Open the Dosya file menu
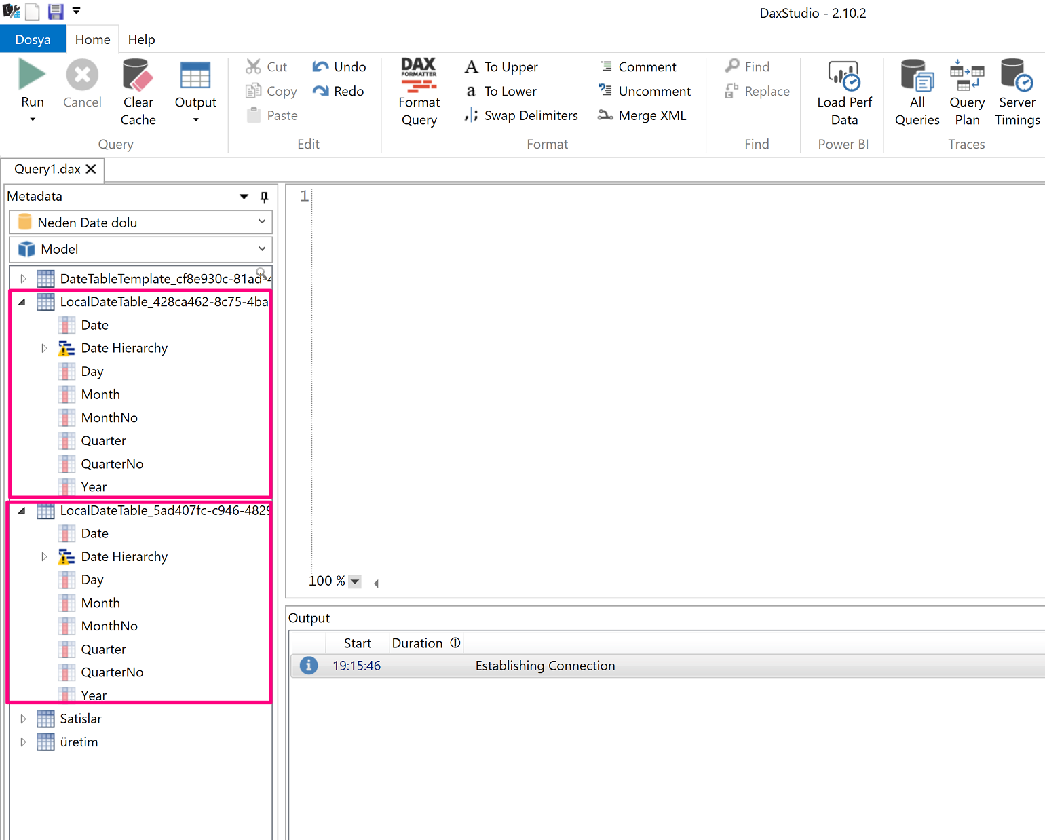 pos(33,39)
